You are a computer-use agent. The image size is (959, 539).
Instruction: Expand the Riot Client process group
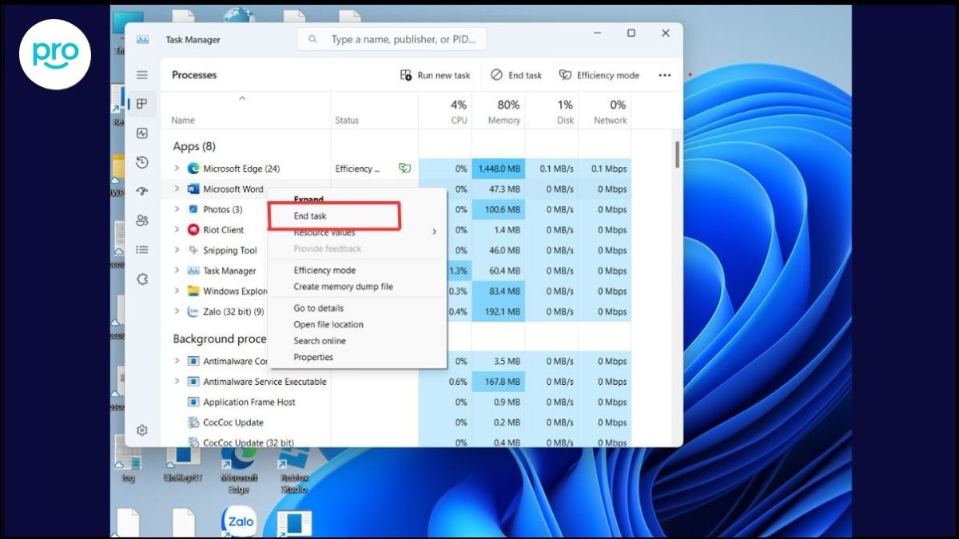(x=177, y=230)
